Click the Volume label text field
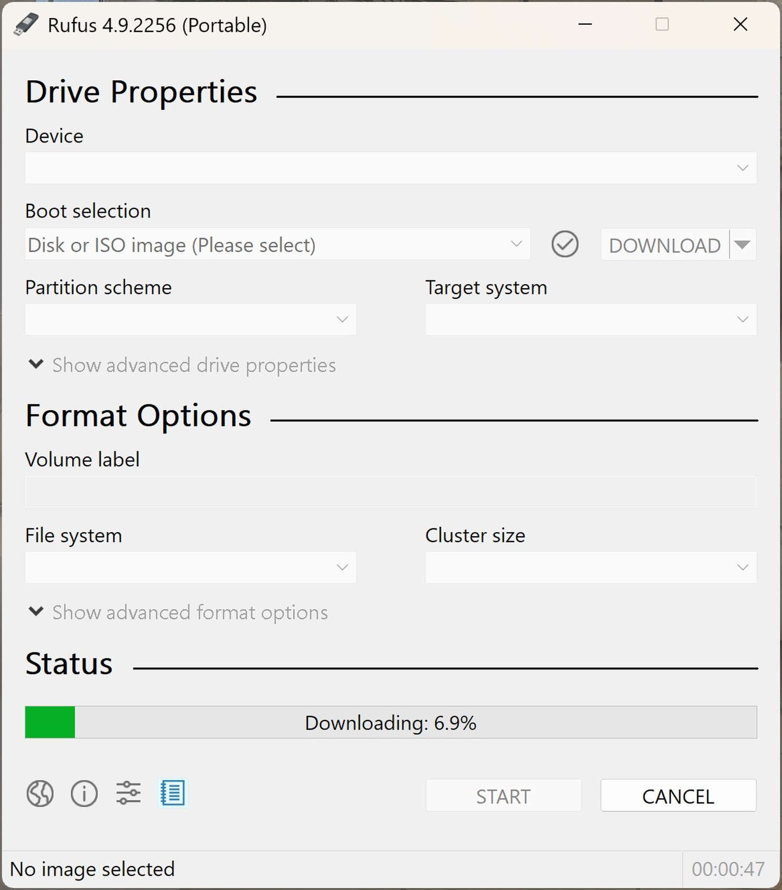 click(x=390, y=491)
